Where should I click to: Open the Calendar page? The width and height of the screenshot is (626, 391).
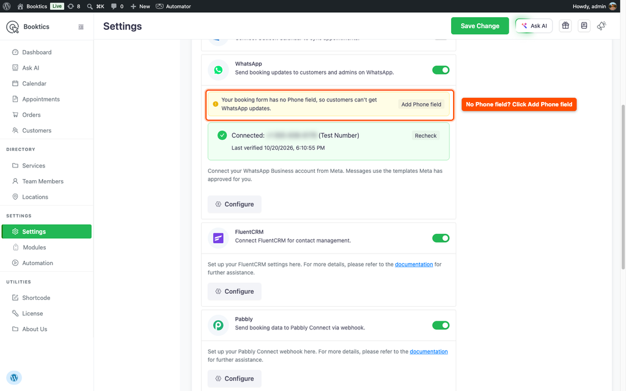point(34,83)
